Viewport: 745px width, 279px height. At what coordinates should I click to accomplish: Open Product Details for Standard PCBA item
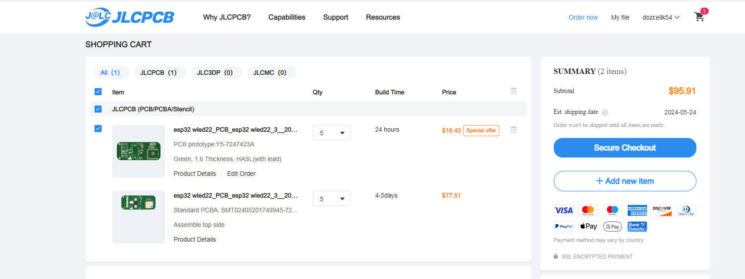pos(195,239)
